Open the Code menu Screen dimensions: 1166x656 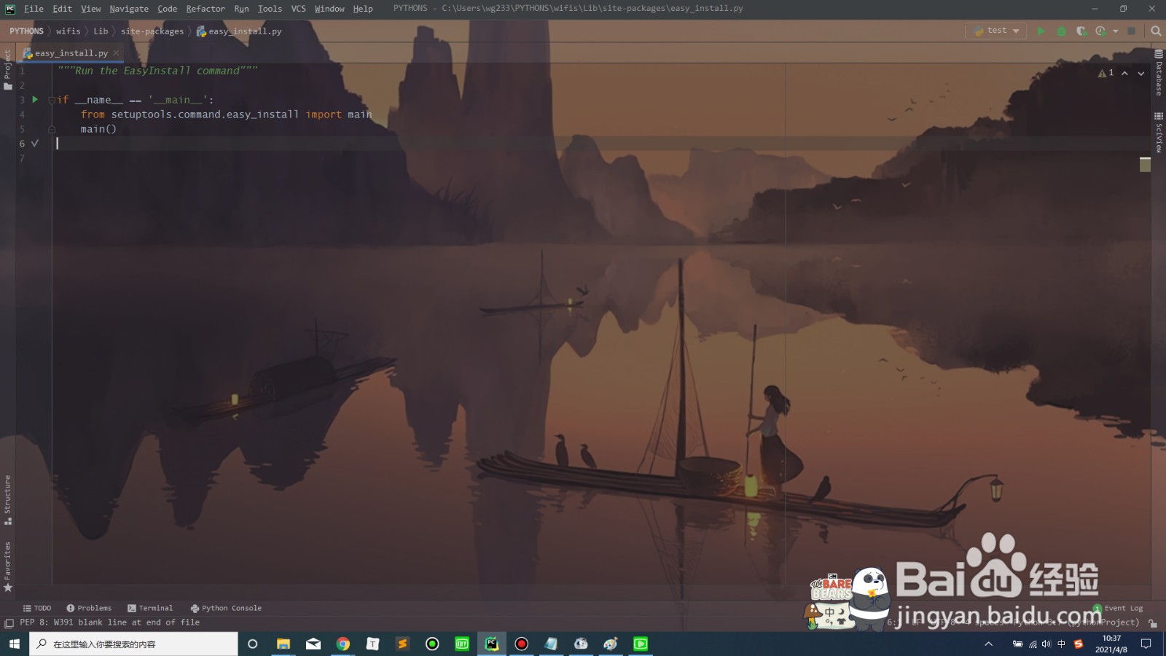167,9
